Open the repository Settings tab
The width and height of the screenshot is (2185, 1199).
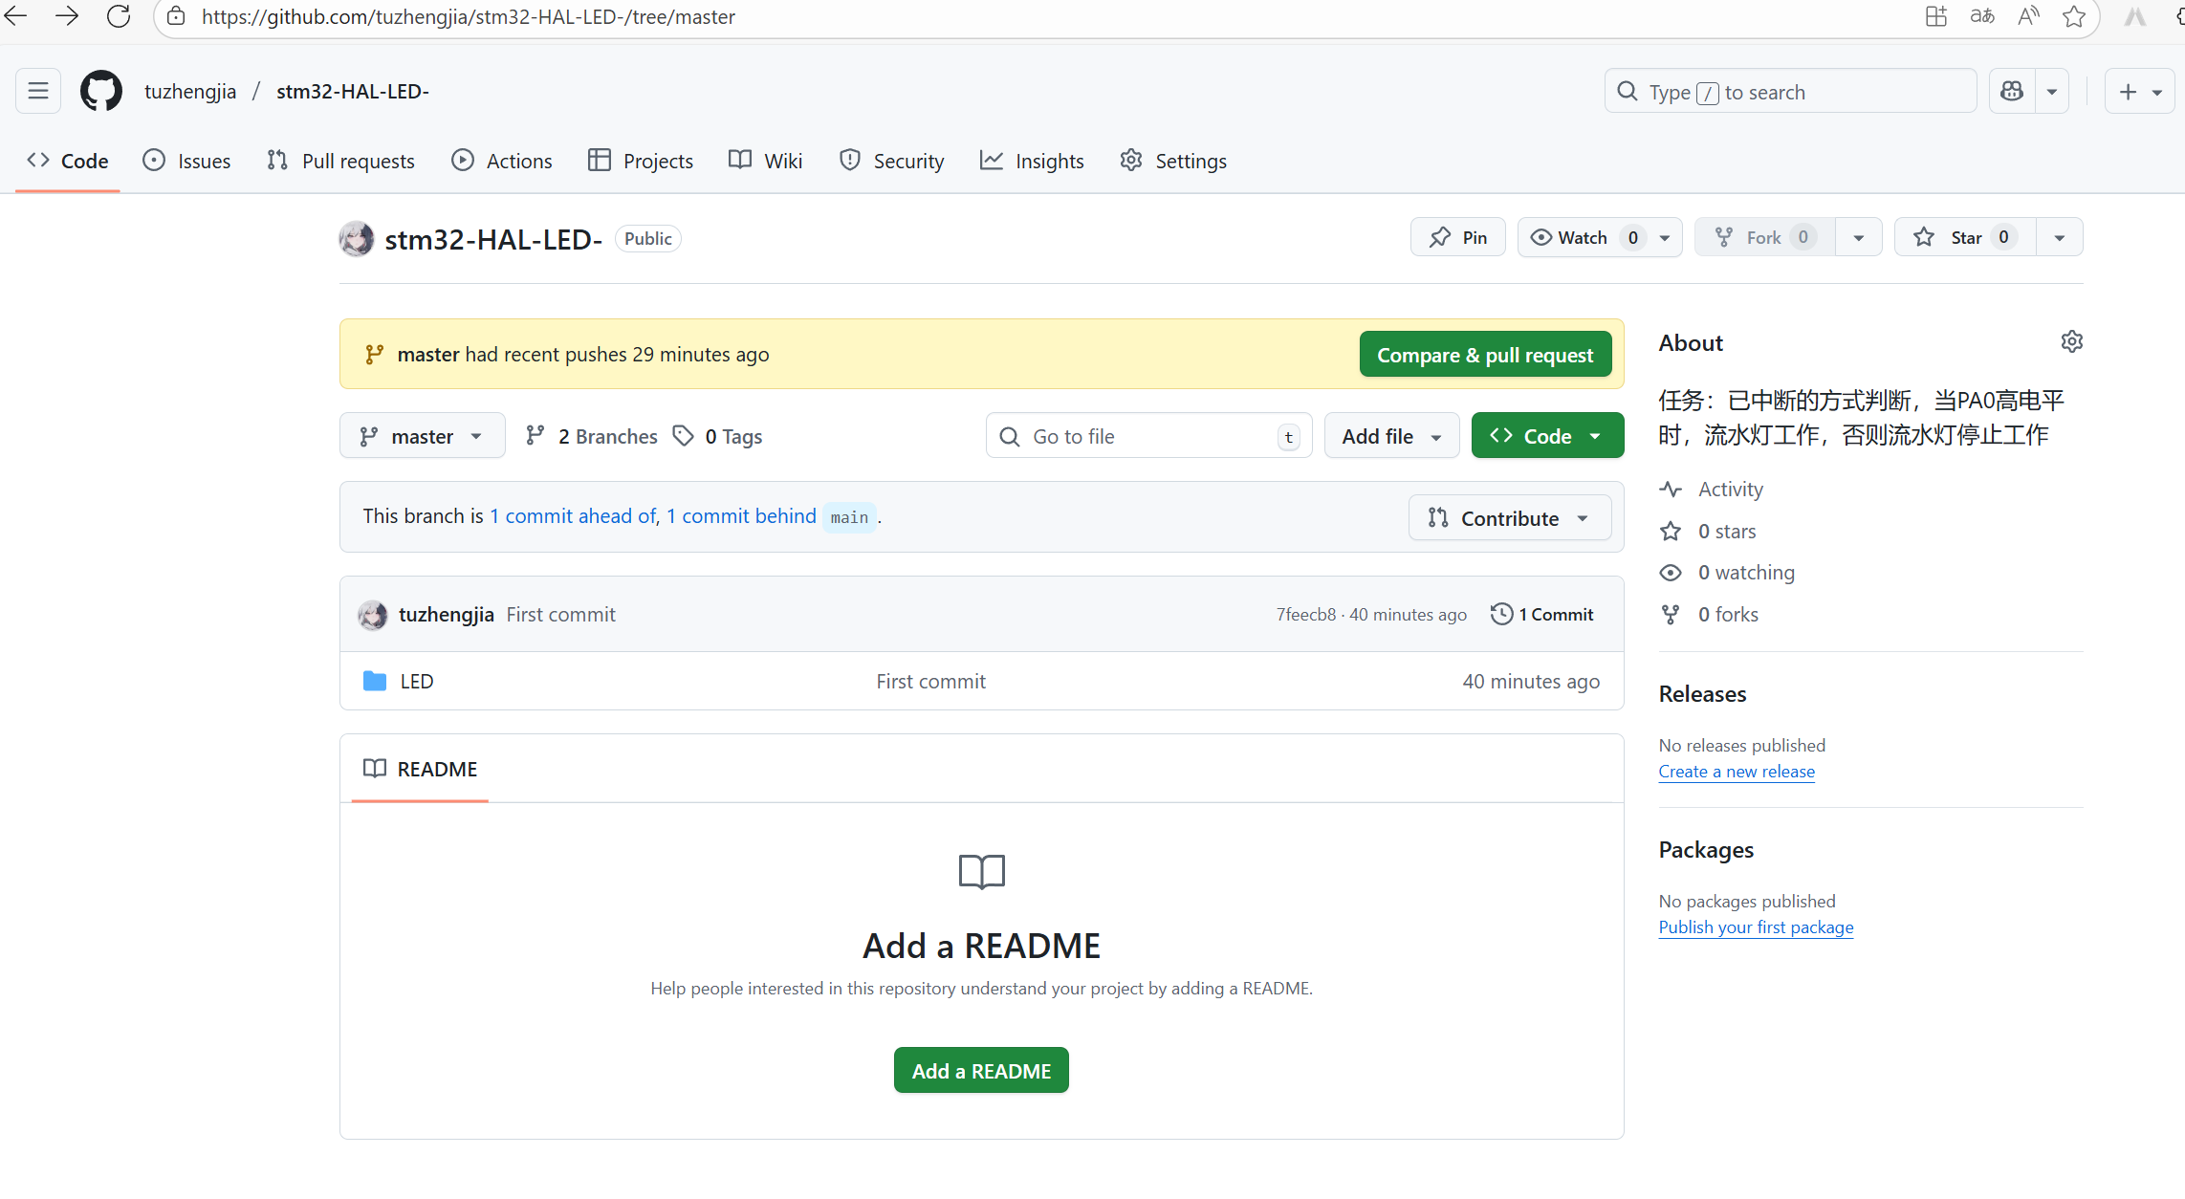tap(1173, 161)
